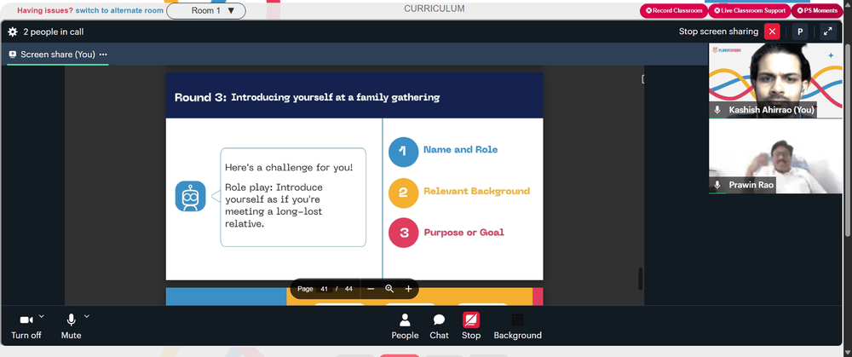Click the robot mascot icon on the slide
852x357 pixels.
(x=190, y=196)
